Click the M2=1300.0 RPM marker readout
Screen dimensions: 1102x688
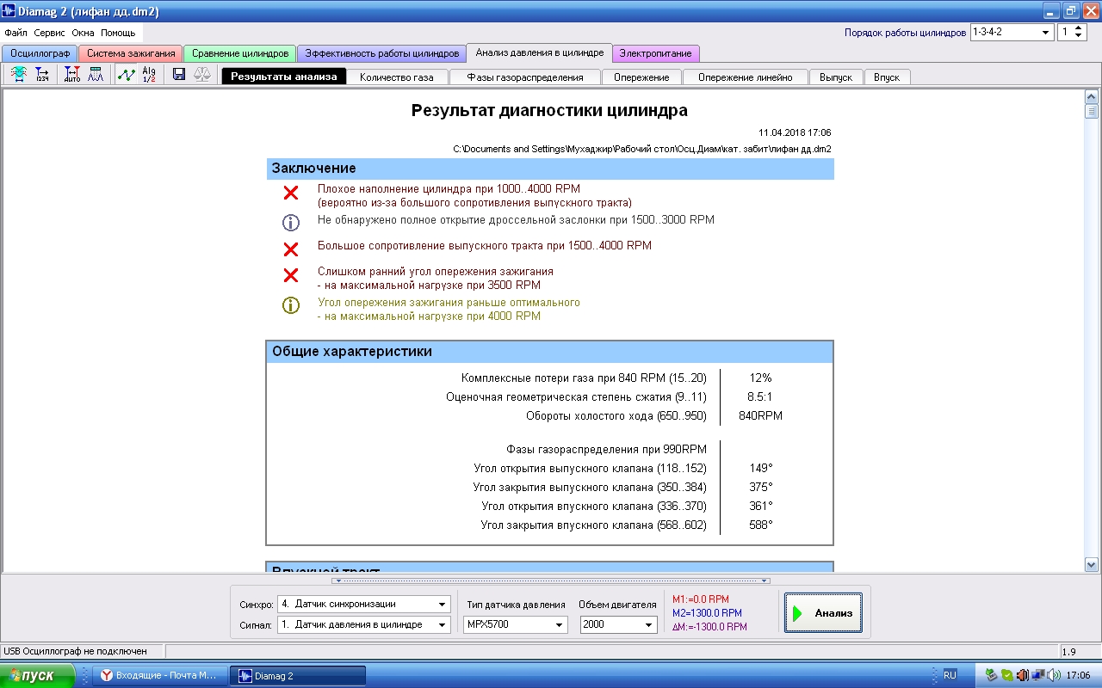707,613
